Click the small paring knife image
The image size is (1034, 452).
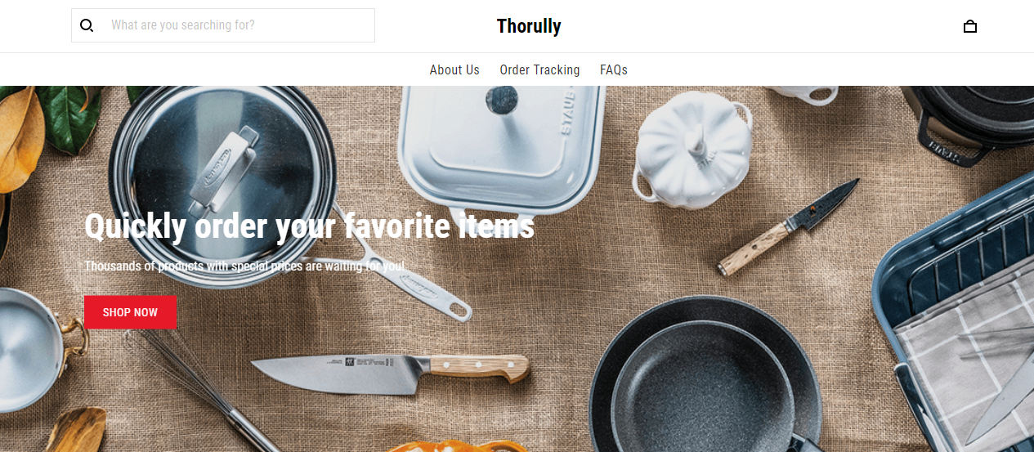point(789,226)
